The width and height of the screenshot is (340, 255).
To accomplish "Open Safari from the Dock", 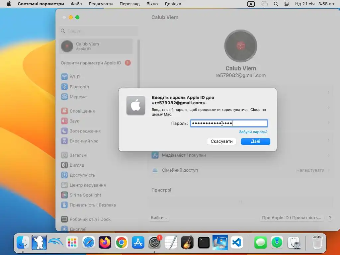I will pos(88,242).
